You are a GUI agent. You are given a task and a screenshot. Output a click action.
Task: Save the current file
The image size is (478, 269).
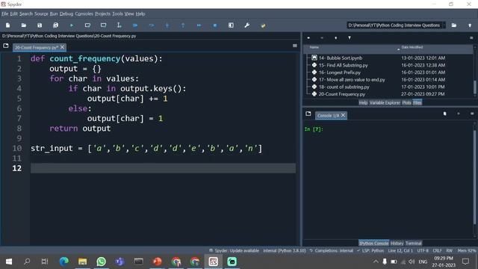pyautogui.click(x=40, y=25)
